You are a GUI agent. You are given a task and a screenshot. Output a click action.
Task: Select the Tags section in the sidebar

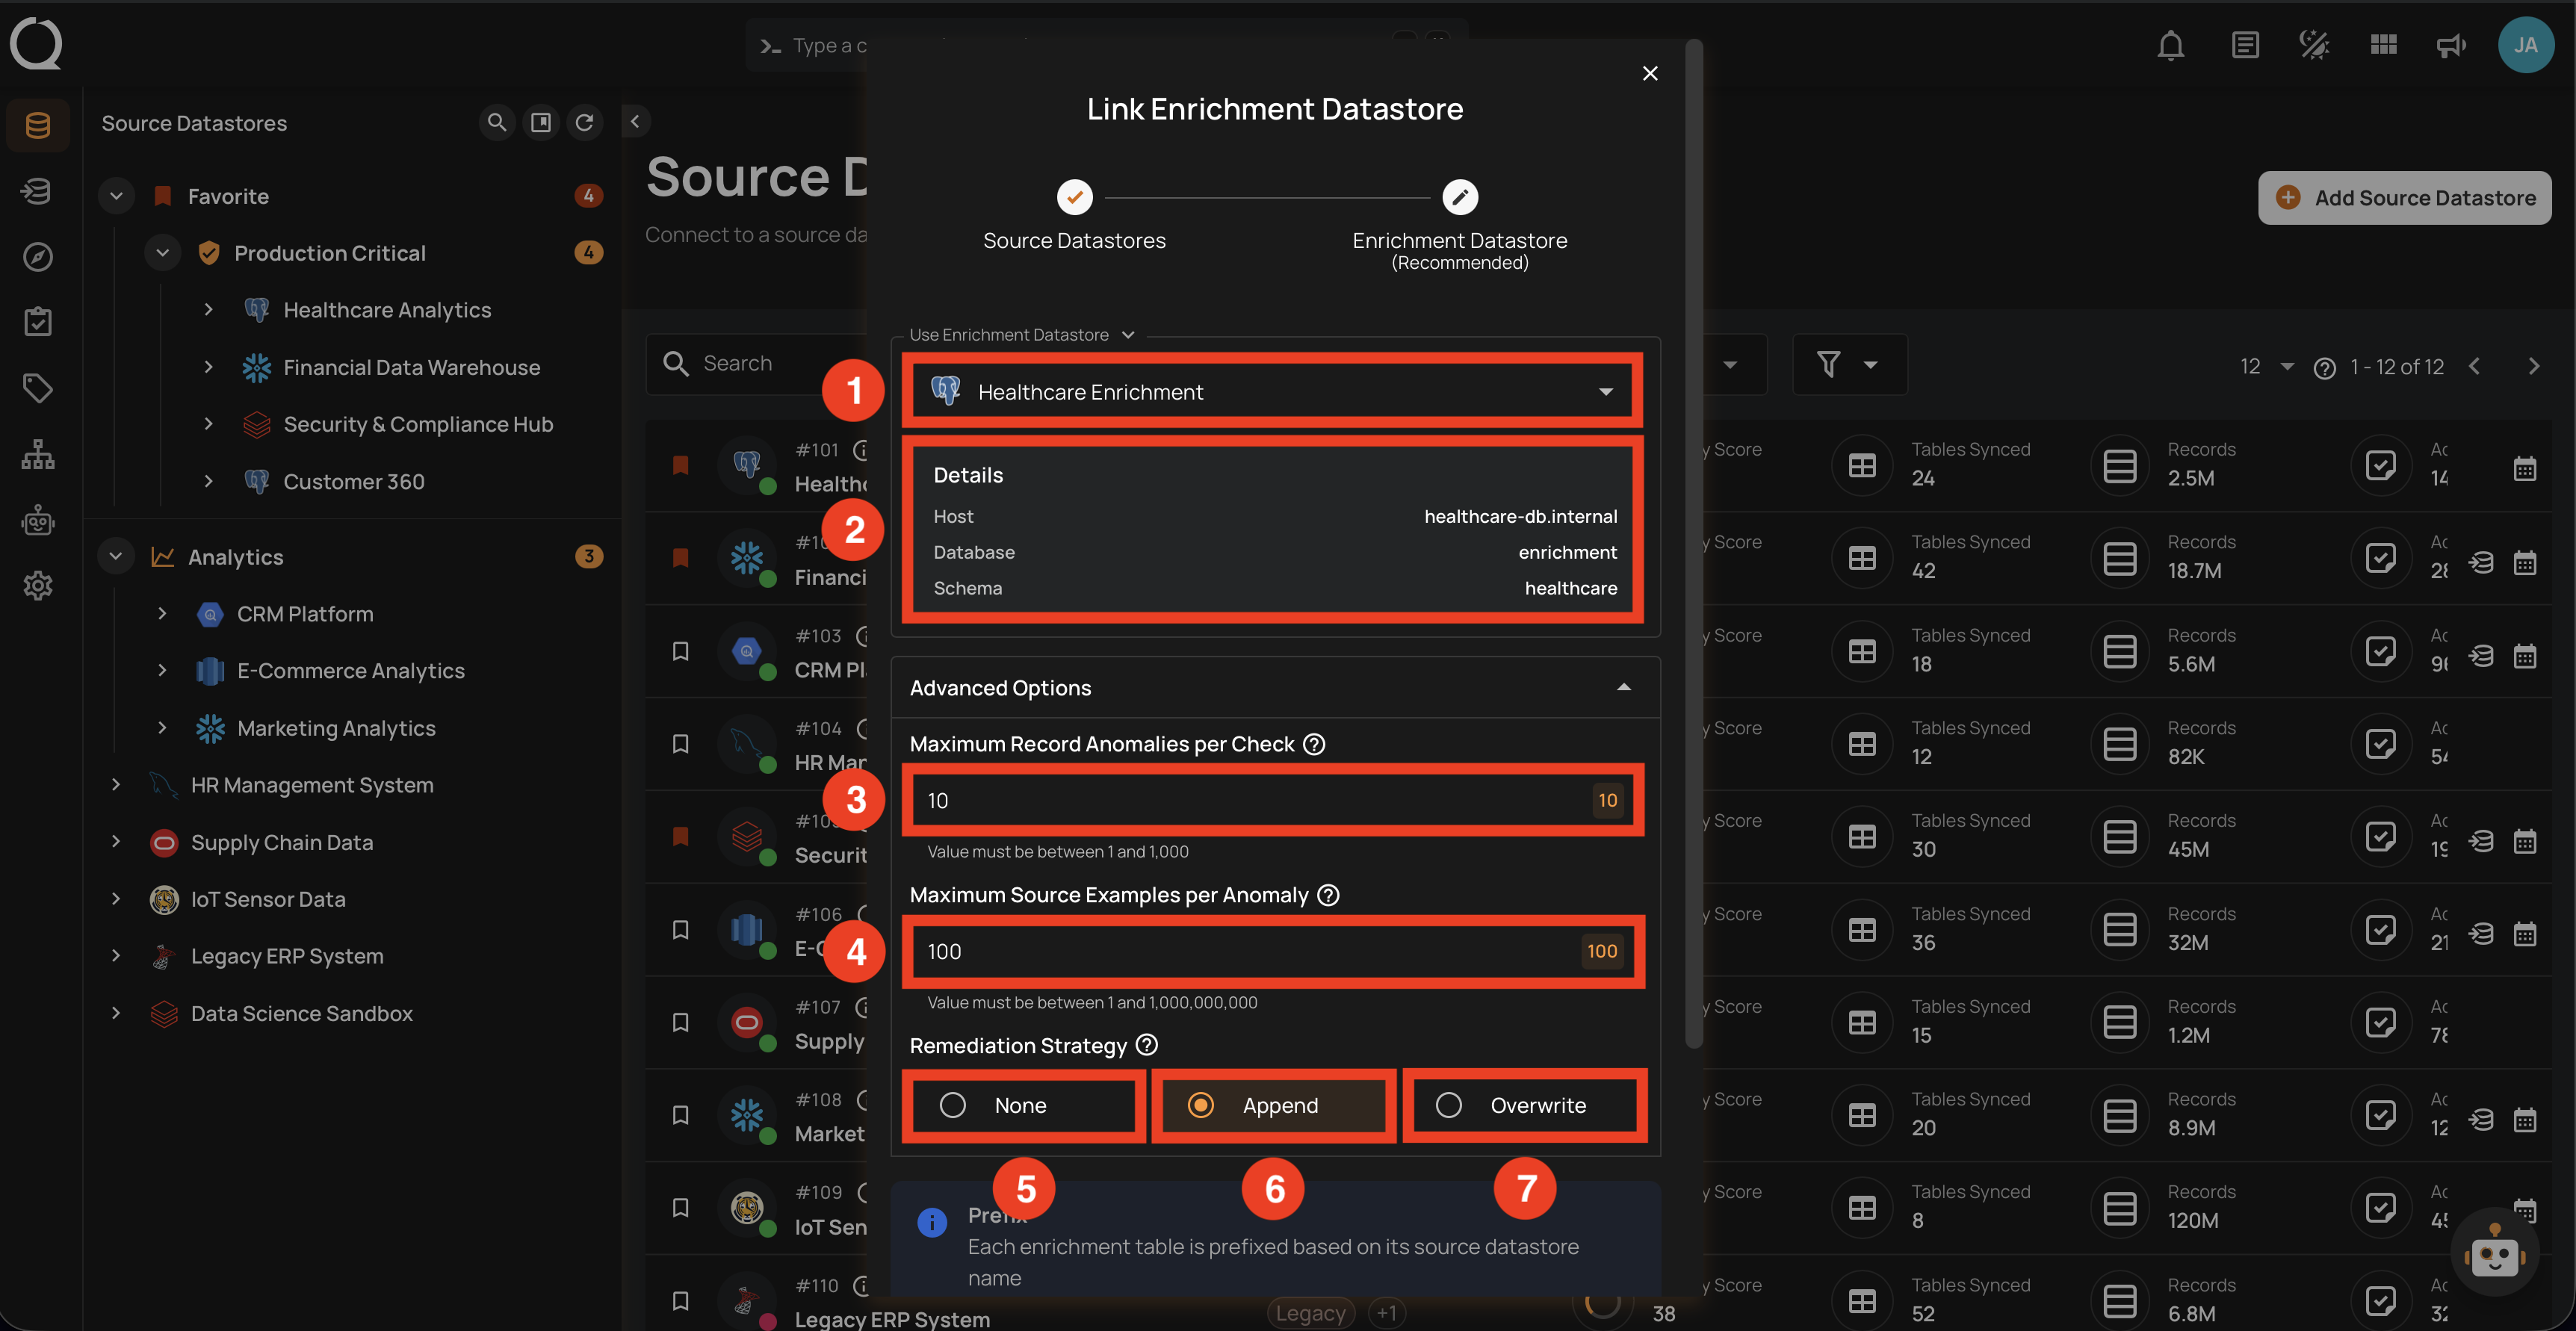(x=37, y=388)
